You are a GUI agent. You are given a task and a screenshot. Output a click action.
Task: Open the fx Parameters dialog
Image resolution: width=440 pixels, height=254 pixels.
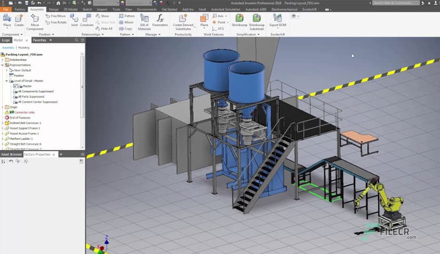160,20
